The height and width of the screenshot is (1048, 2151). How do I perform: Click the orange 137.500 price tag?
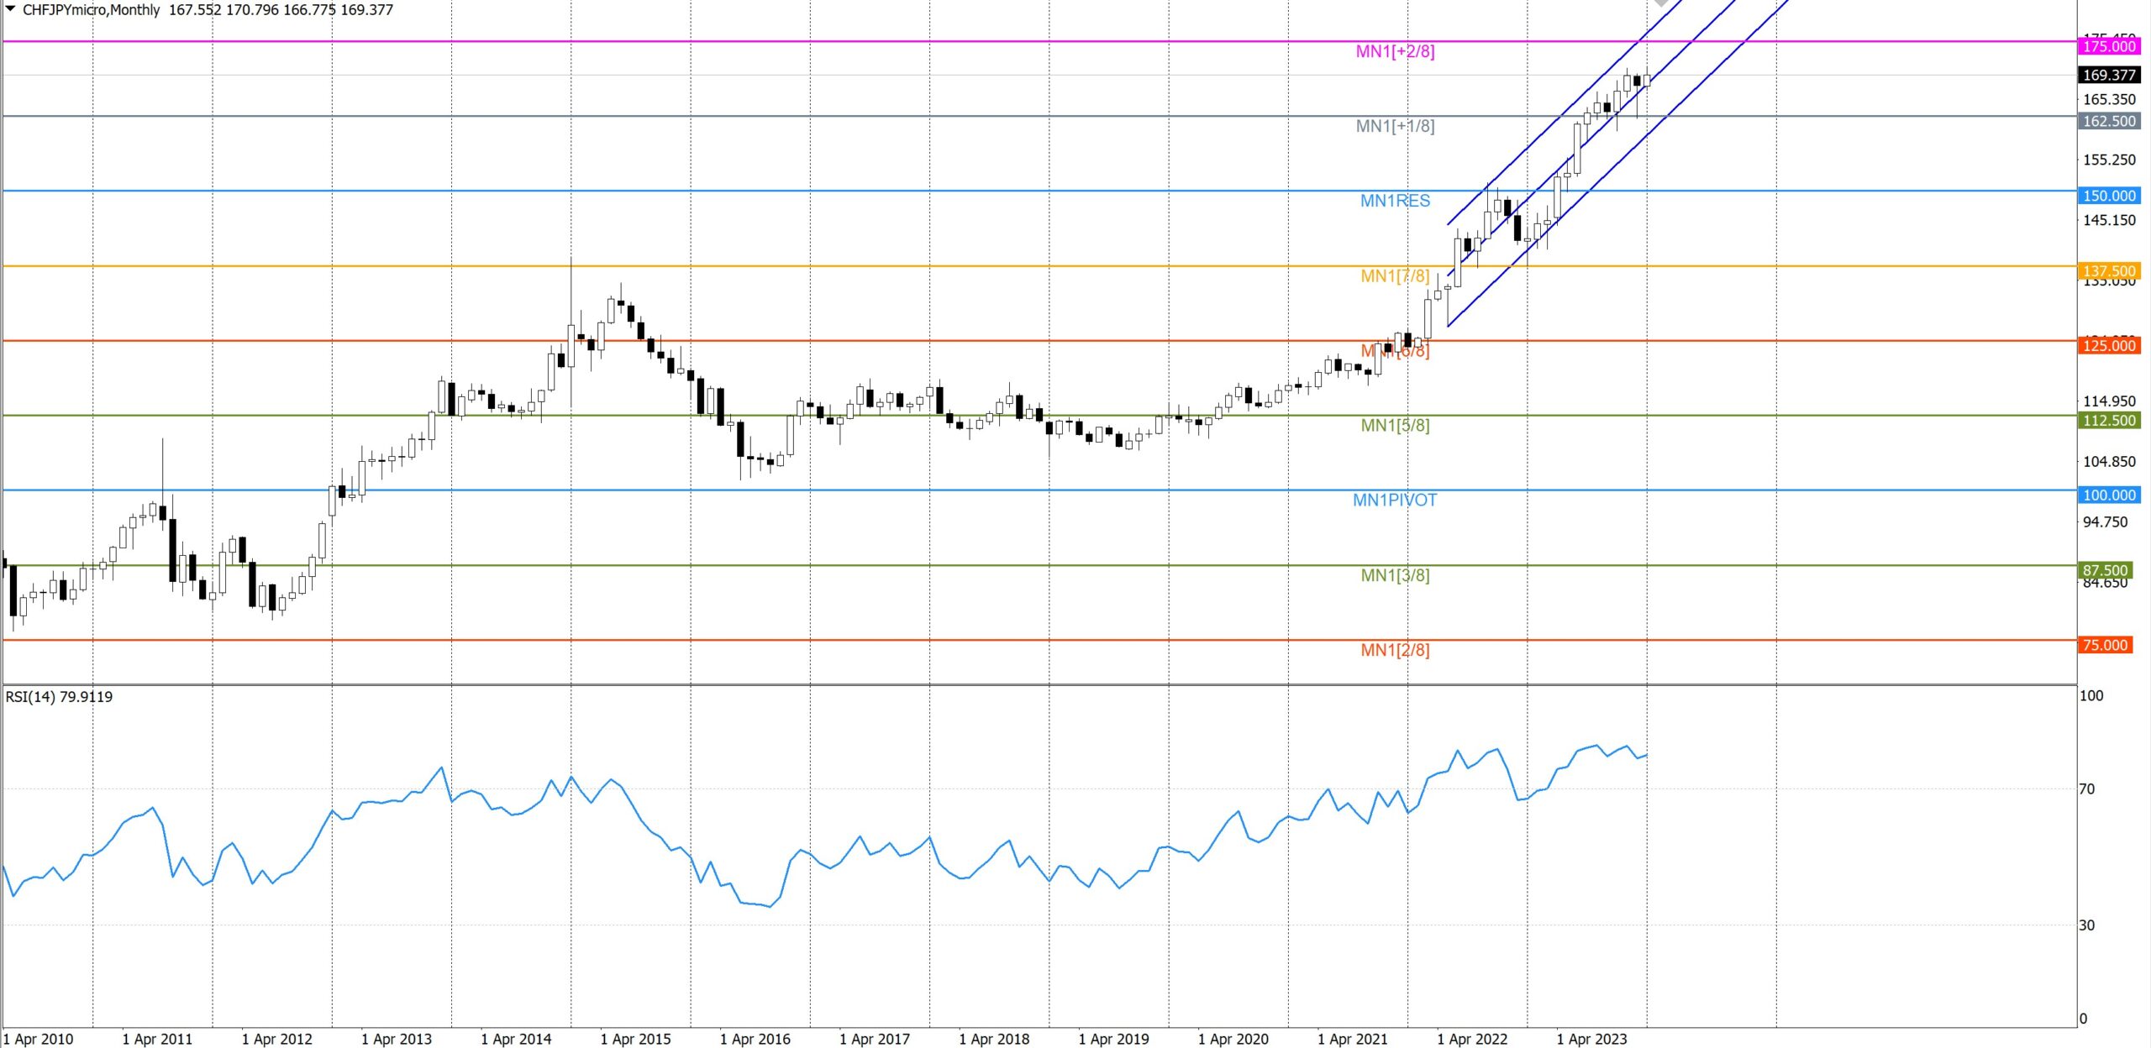point(2108,270)
